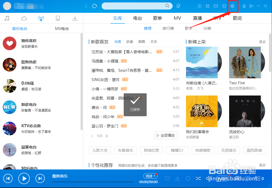The width and height of the screenshot is (272, 188).
Task: Go to next page of new songs list
Action: [107, 136]
